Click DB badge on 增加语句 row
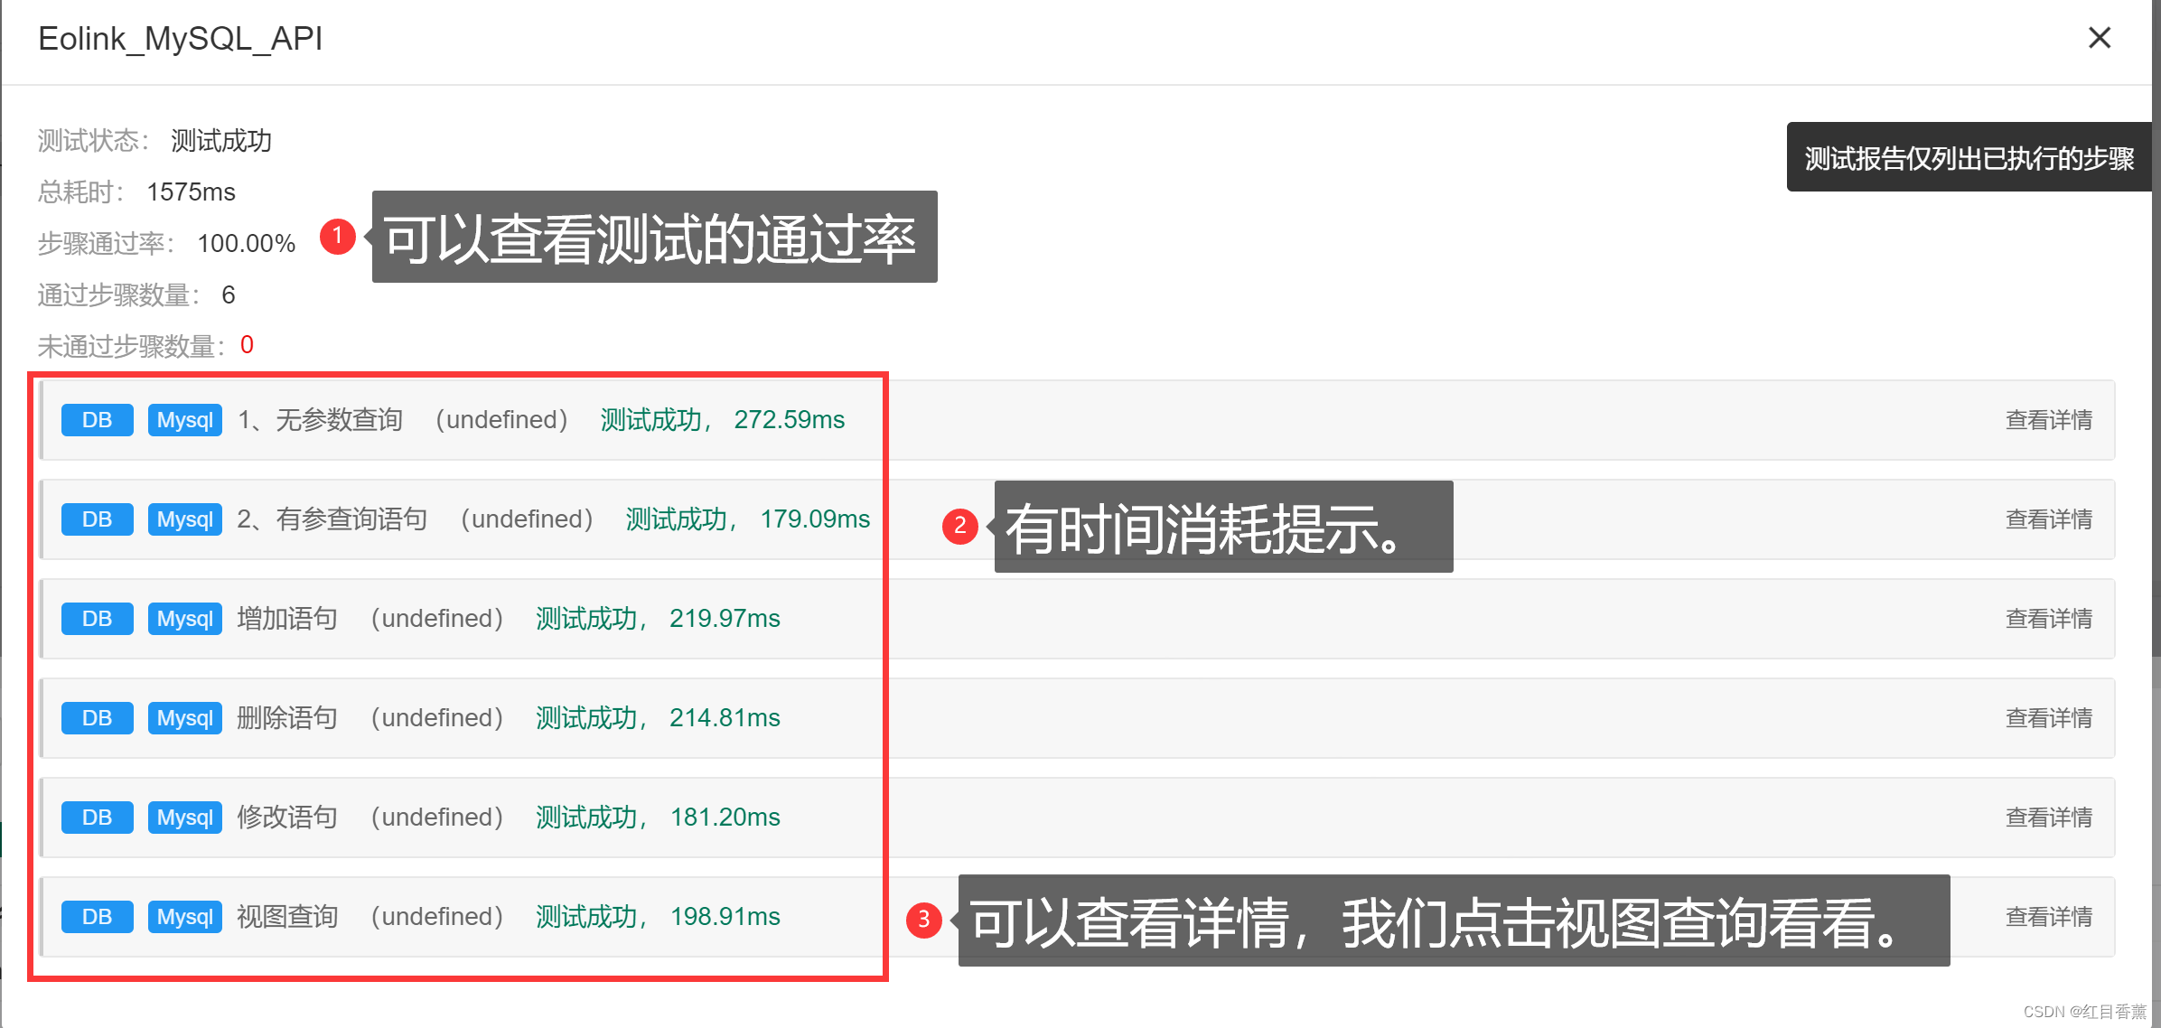This screenshot has height=1028, width=2161. click(x=97, y=619)
